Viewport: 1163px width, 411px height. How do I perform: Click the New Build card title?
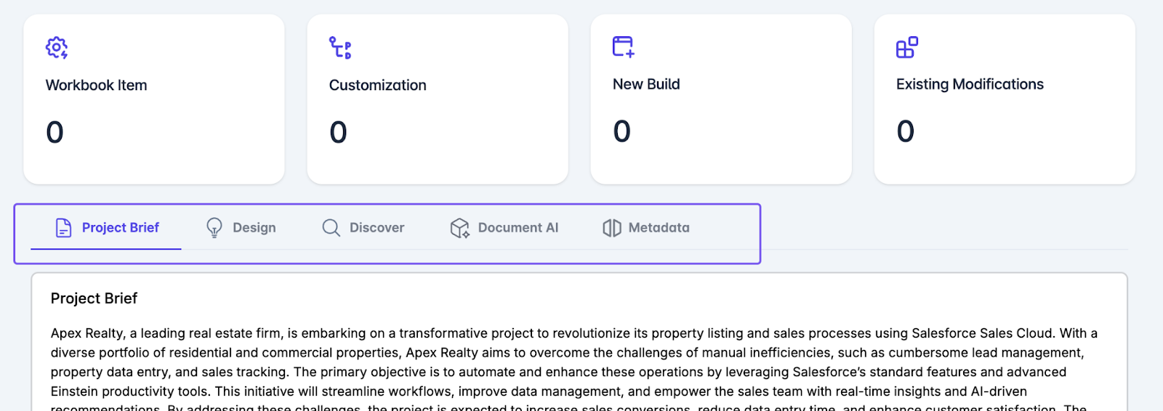click(x=646, y=84)
